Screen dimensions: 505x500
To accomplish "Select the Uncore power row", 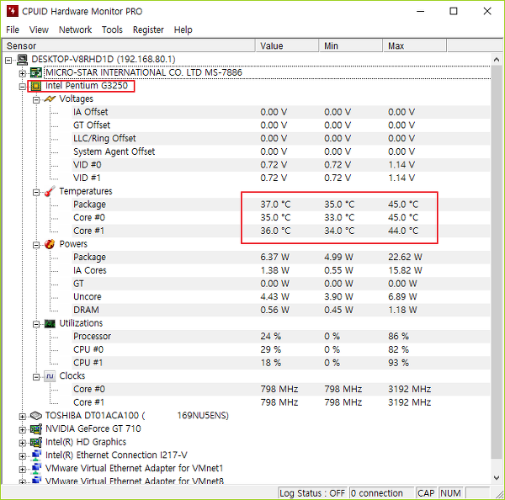I will click(280, 296).
